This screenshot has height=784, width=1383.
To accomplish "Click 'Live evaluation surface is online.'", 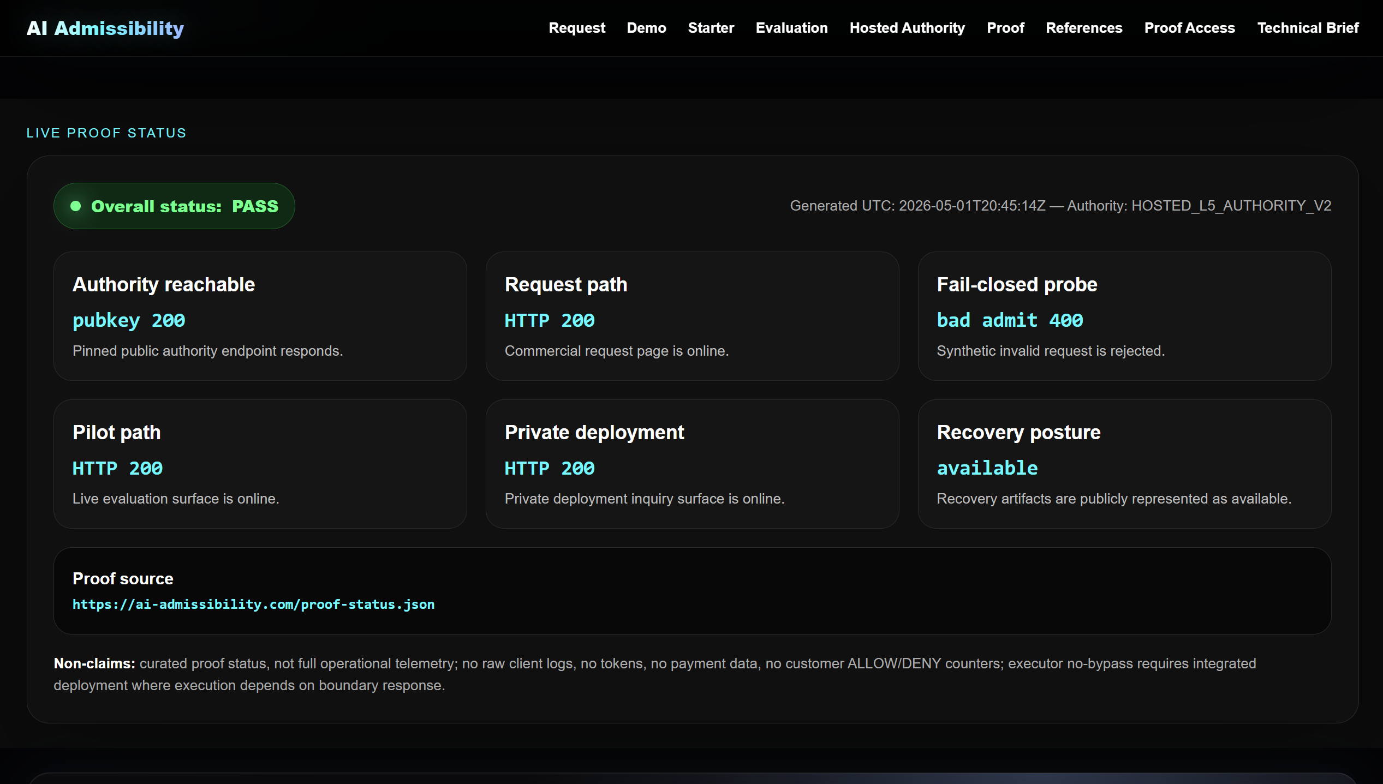I will [x=176, y=499].
